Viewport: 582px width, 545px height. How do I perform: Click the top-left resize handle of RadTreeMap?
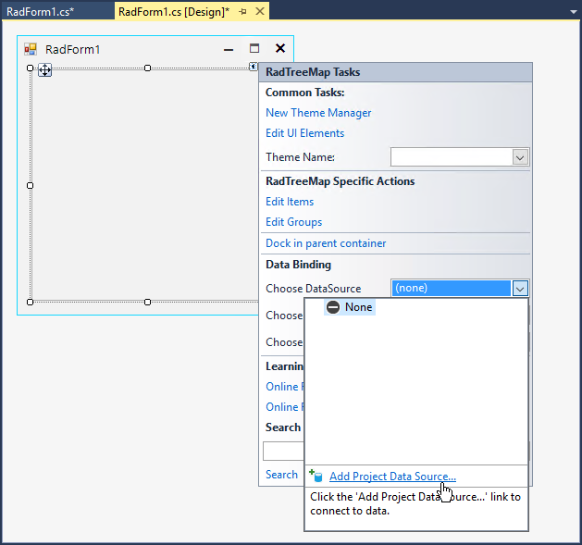tap(31, 68)
